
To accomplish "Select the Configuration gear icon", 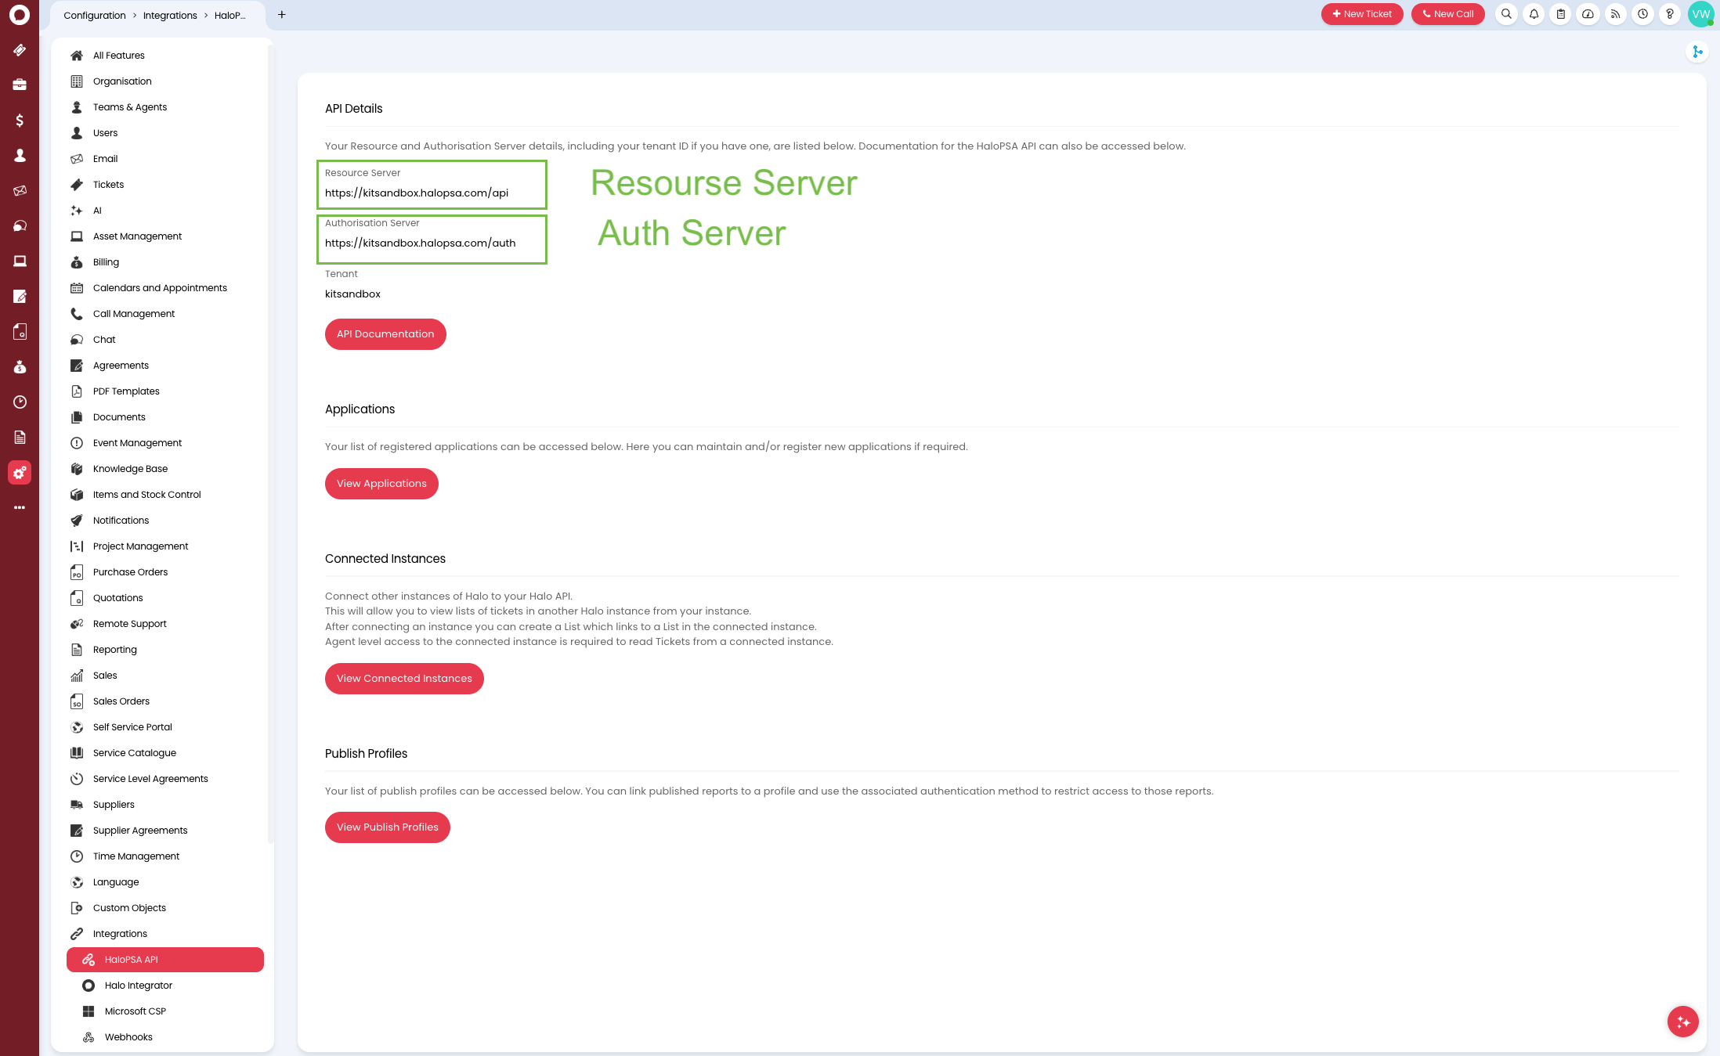I will pyautogui.click(x=20, y=472).
